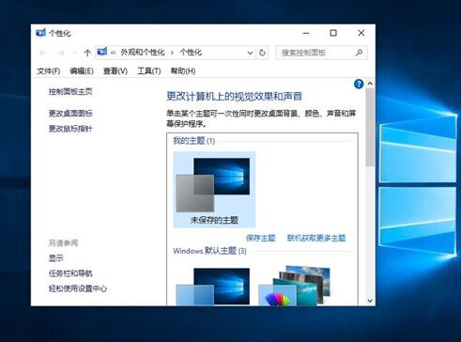Click the 更改计算机上的视觉效果和声音 heading
This screenshot has height=342, width=461.
click(234, 96)
